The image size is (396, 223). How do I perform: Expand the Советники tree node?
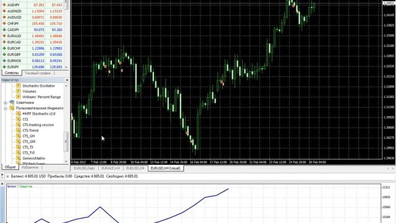pyautogui.click(x=6, y=103)
